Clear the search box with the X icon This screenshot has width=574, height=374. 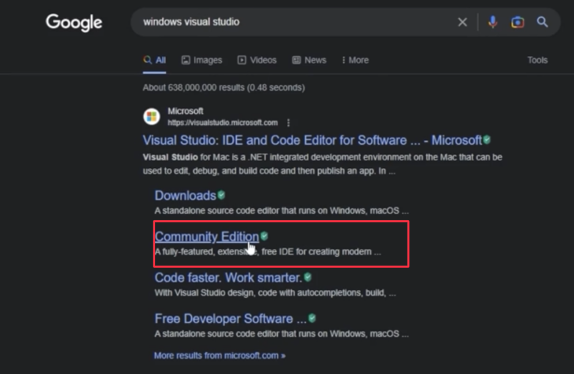tap(462, 22)
